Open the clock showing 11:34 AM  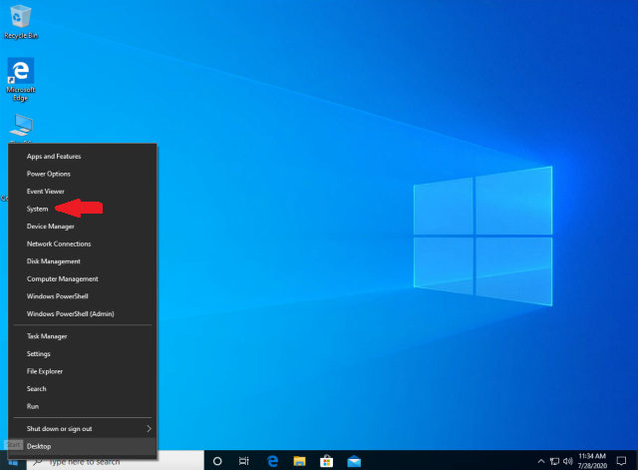(x=592, y=461)
